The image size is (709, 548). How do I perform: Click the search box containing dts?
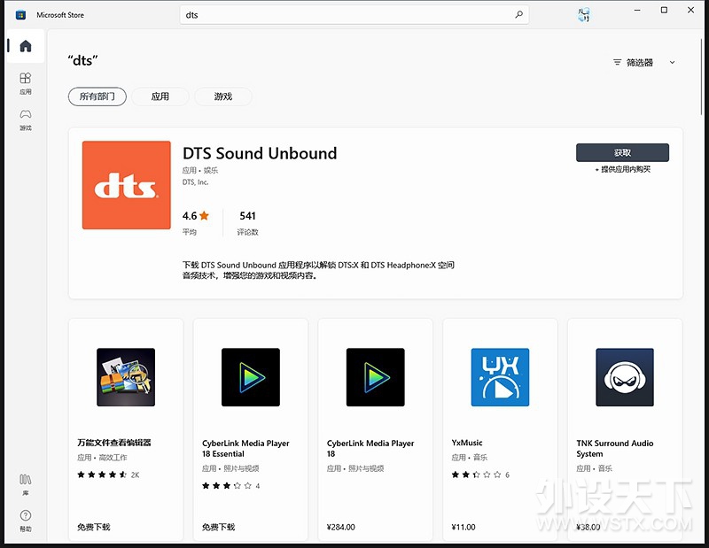point(354,15)
